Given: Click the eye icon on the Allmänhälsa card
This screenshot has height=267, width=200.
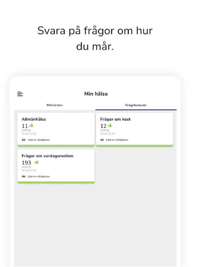Looking at the screenshot, I should click(x=23, y=140).
